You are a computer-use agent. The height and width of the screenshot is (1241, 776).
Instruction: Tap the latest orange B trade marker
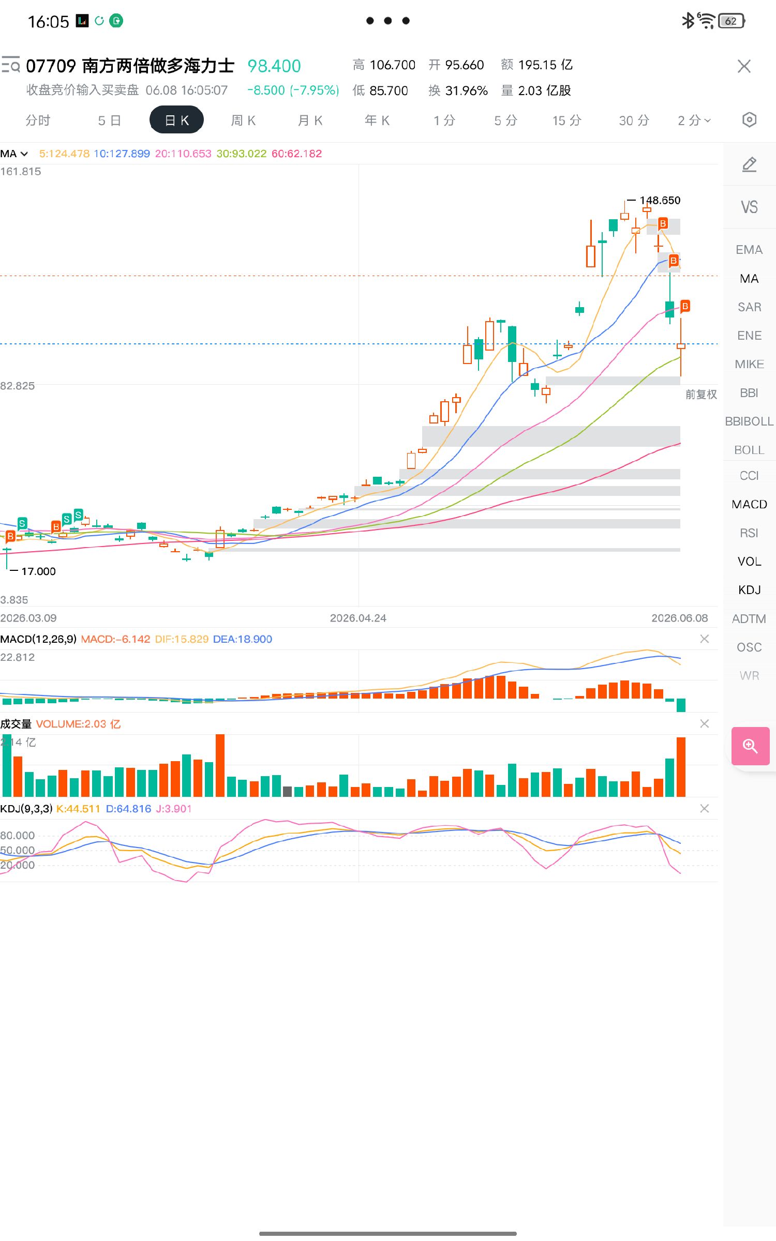click(x=685, y=306)
